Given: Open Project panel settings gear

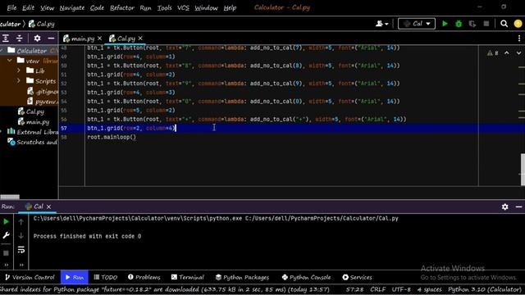Looking at the screenshot, I should point(37,39).
